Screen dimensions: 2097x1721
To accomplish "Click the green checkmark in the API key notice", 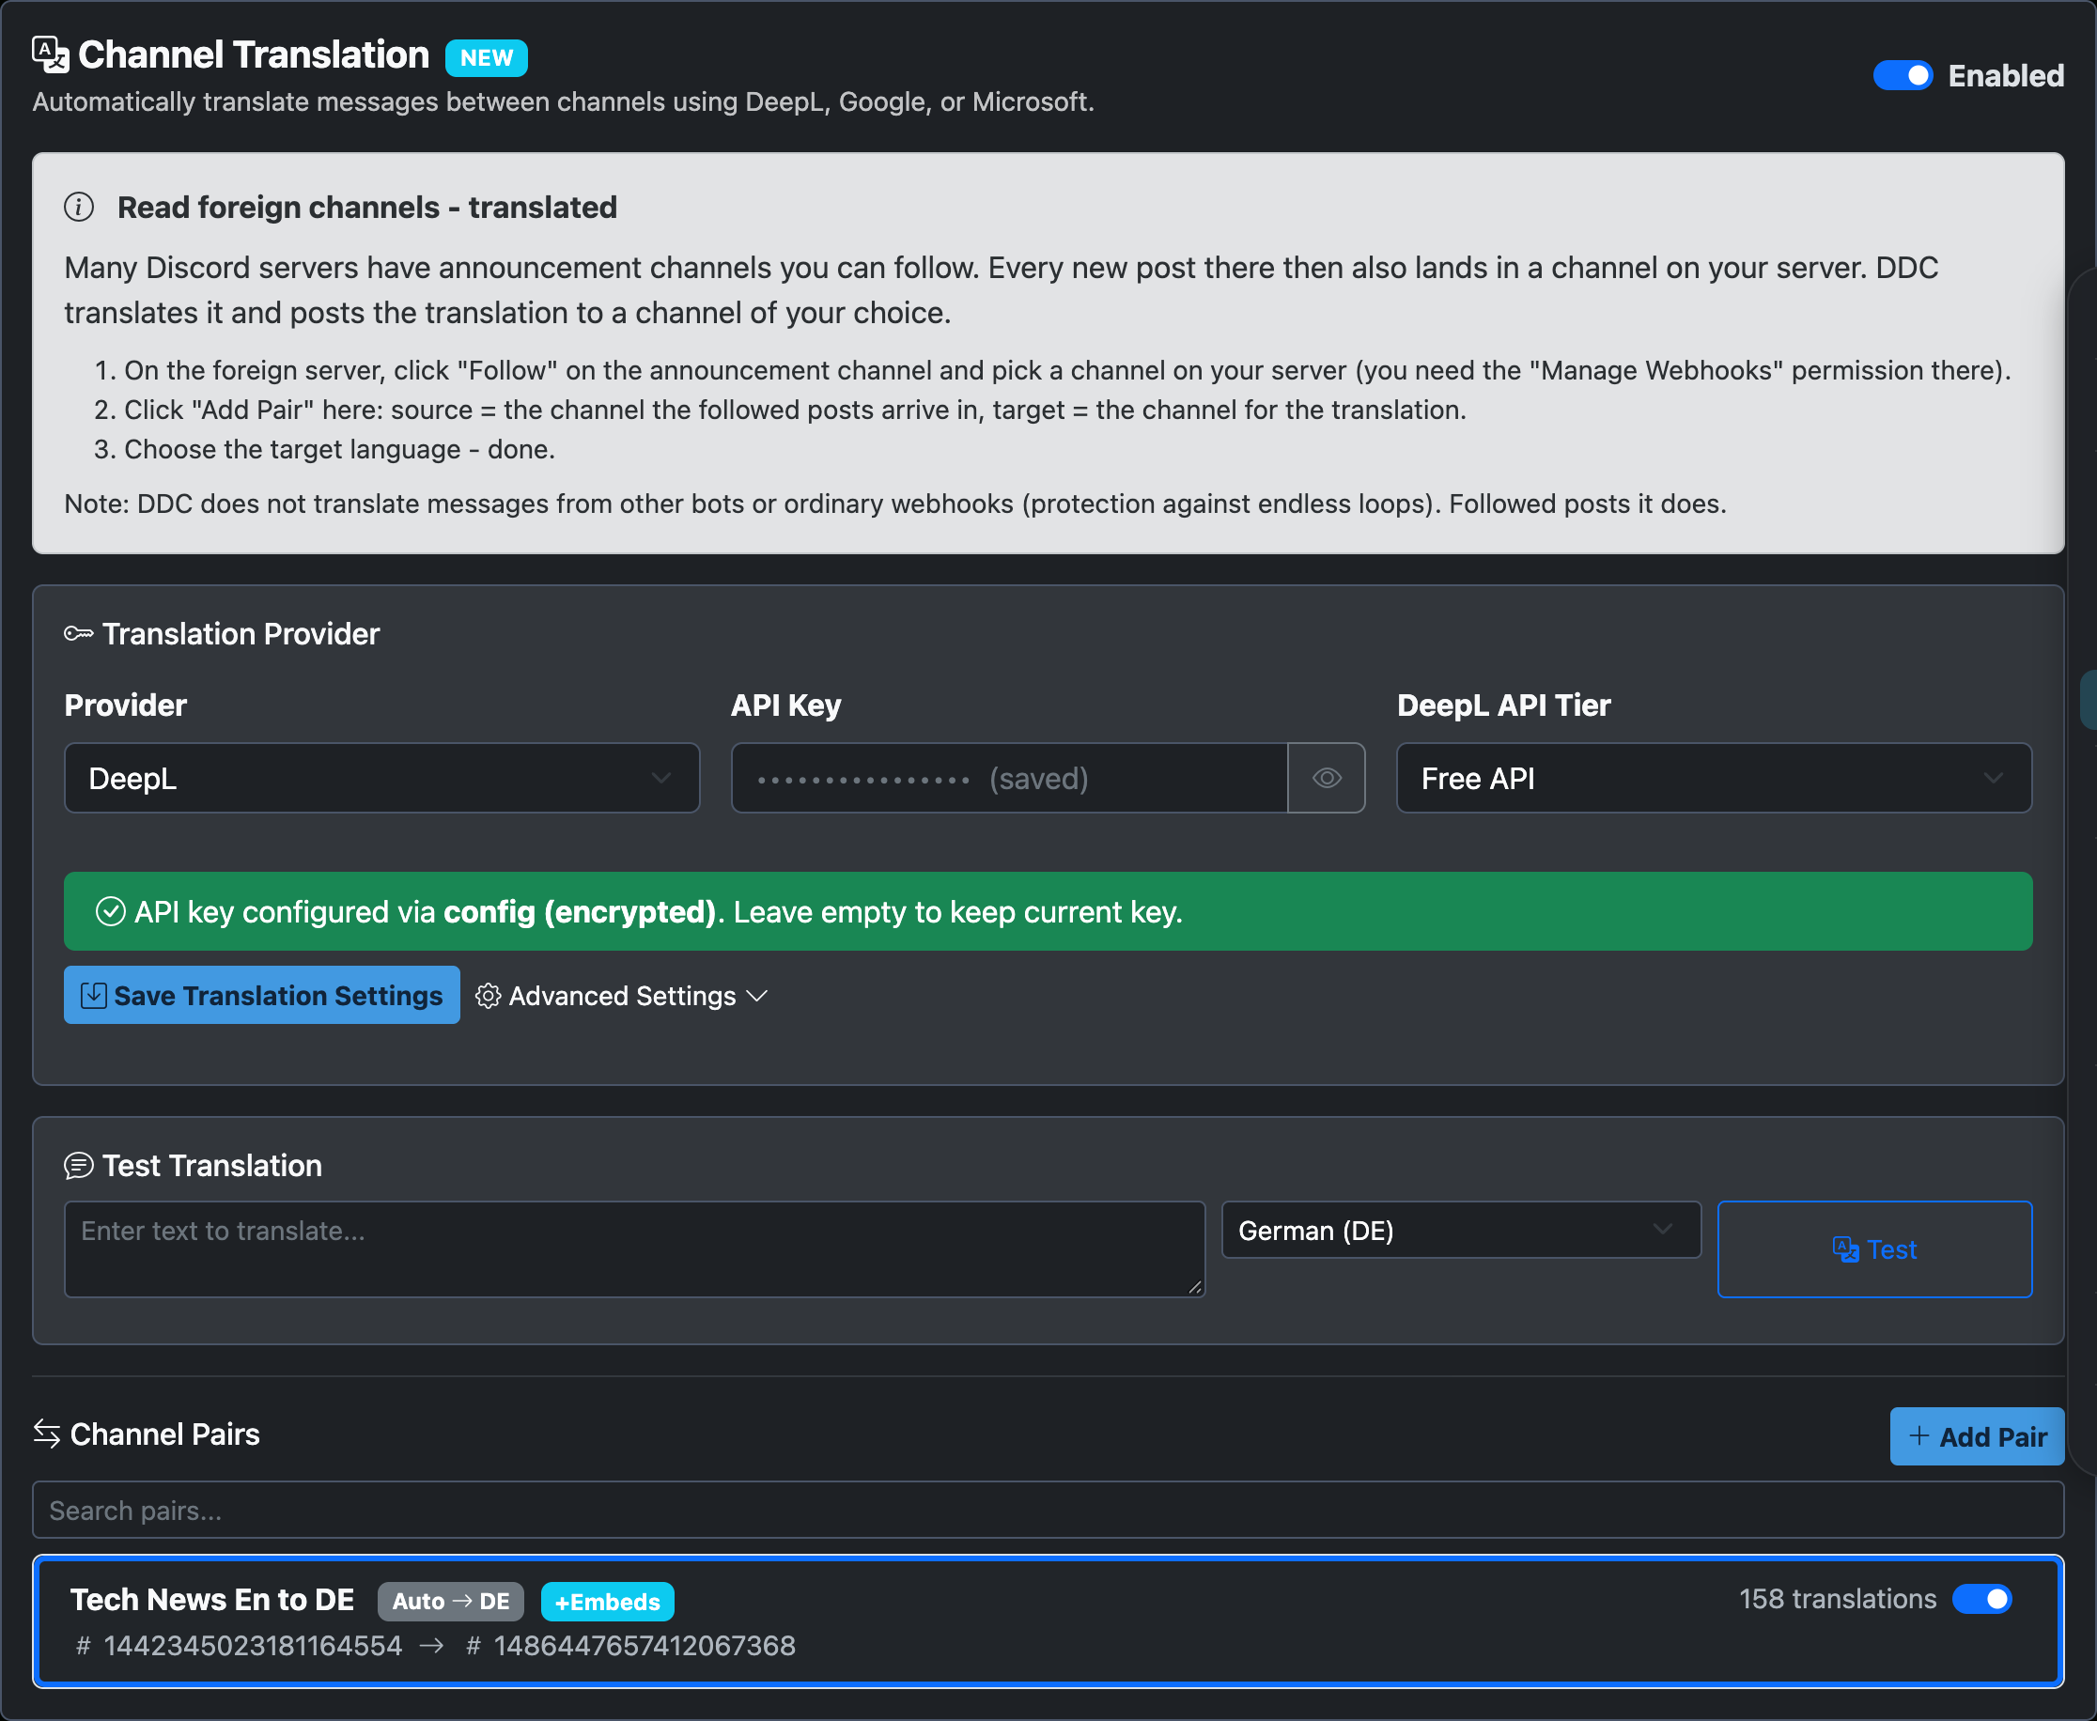I will tap(110, 911).
